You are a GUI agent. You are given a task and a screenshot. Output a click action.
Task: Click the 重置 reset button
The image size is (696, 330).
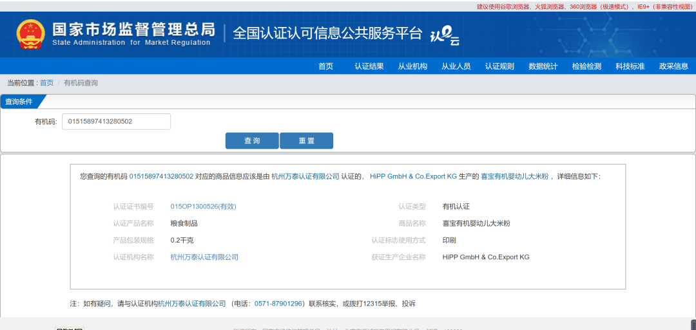pyautogui.click(x=306, y=141)
